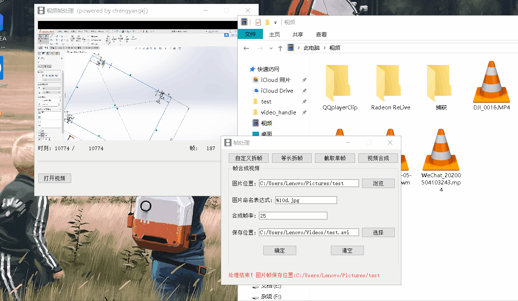518x301 pixels.
Task: Select 杂项 (F:) drive in navigation pane
Action: click(x=271, y=297)
